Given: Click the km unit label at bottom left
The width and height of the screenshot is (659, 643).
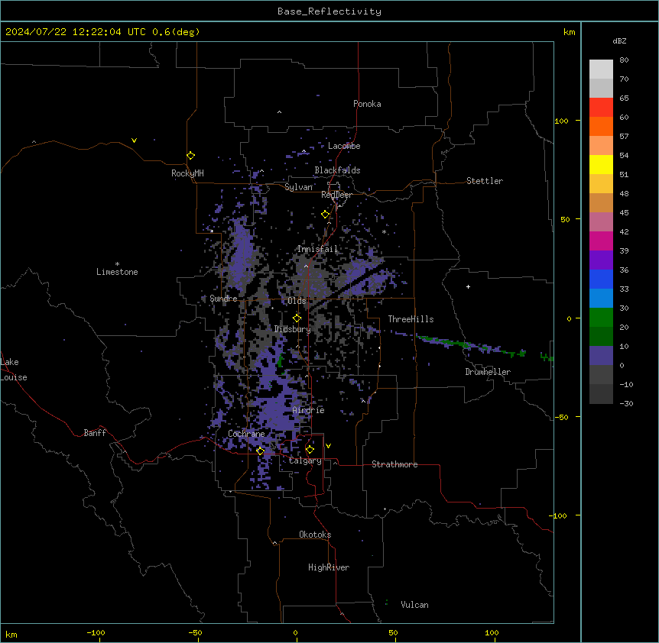Looking at the screenshot, I should (x=11, y=634).
